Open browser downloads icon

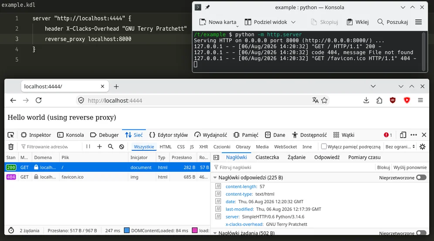pyautogui.click(x=366, y=100)
